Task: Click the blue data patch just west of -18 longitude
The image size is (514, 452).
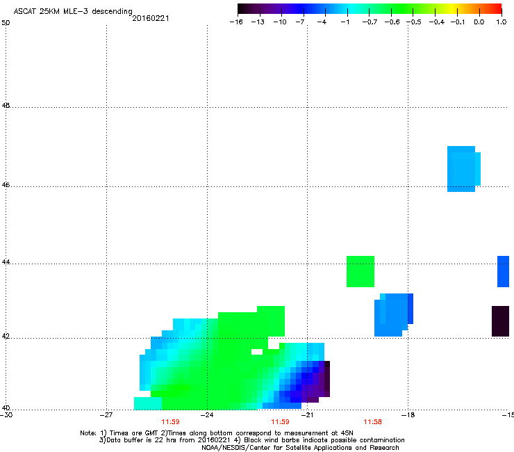Action: [393, 315]
